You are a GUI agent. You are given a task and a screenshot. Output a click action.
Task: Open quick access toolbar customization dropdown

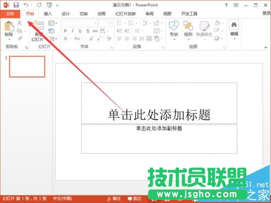click(x=57, y=5)
